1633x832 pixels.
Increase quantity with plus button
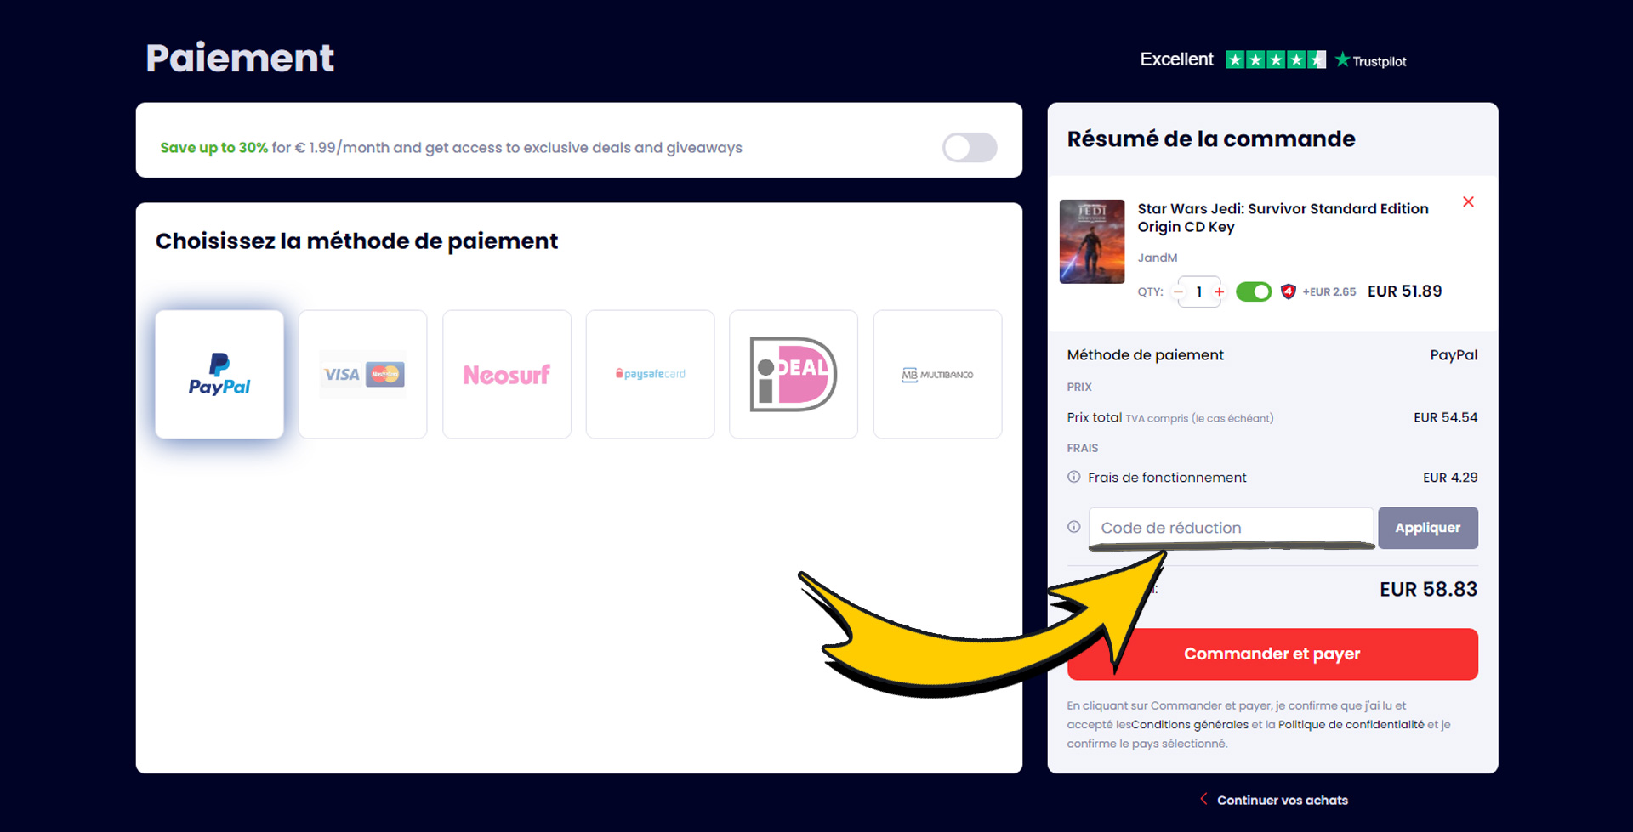1220,291
